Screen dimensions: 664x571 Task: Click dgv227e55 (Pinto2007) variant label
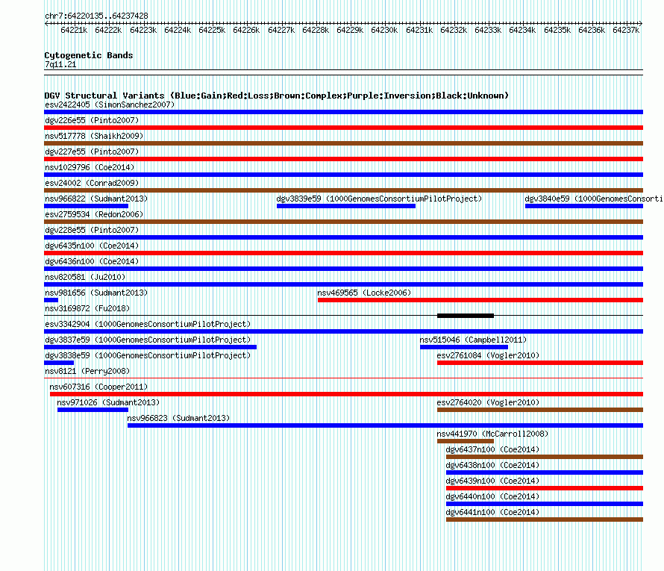[92, 152]
